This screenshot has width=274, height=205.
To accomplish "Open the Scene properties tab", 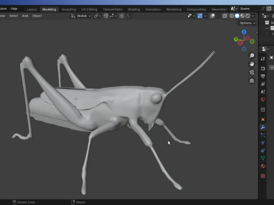I will click(263, 92).
